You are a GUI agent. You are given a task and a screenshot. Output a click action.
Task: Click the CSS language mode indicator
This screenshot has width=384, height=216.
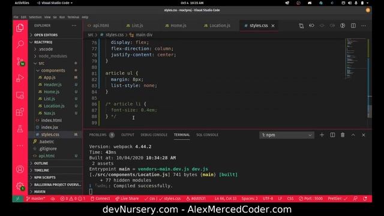[290, 199]
